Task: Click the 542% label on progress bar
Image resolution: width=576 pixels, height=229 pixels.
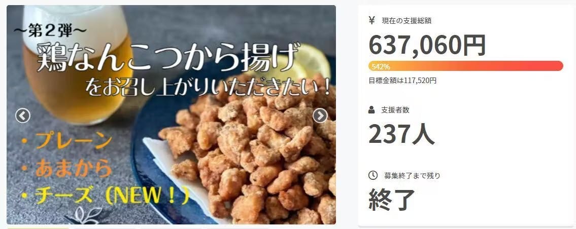Action: pyautogui.click(x=381, y=66)
